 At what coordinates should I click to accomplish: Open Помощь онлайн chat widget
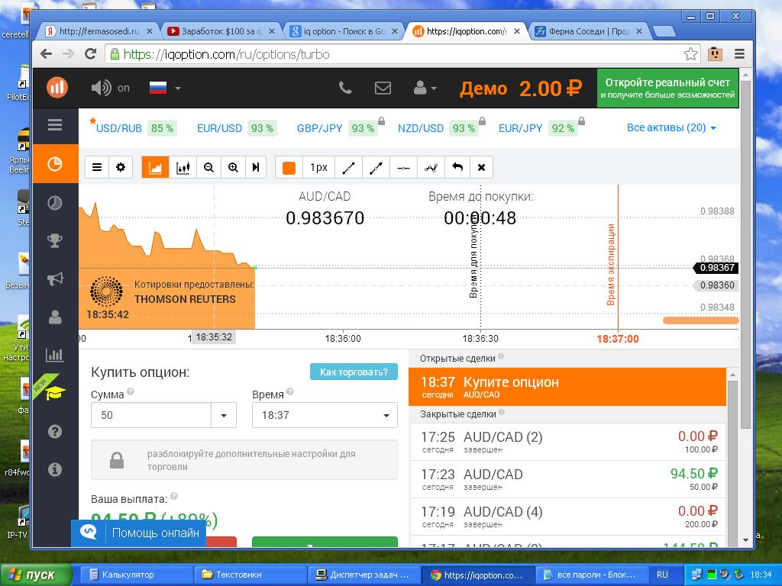pos(139,533)
